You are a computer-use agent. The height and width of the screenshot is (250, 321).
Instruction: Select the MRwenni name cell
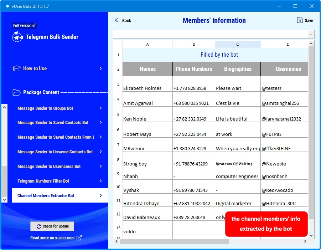tap(147, 145)
